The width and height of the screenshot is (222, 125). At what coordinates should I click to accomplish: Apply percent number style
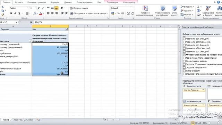coord(119,13)
